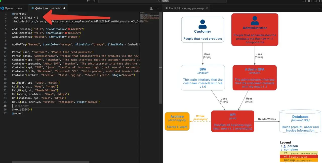Click the Administrator person box in diagram

[255, 30]
